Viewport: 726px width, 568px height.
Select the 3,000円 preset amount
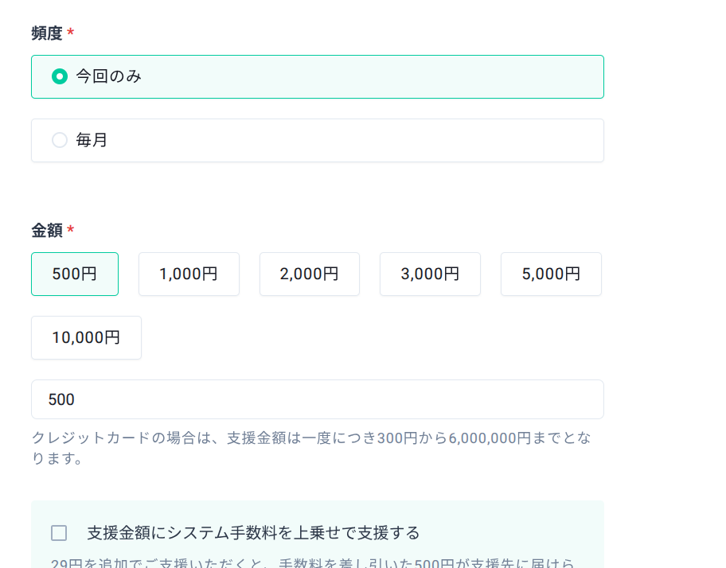(x=430, y=274)
